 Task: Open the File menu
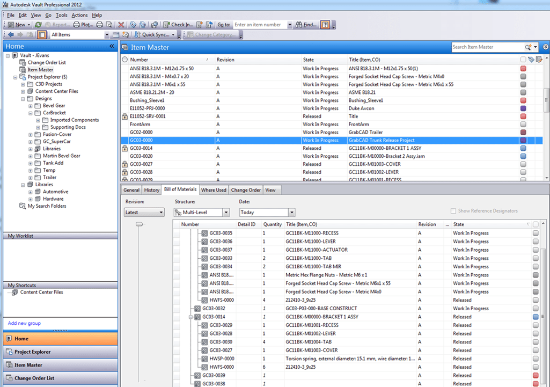click(x=11, y=15)
